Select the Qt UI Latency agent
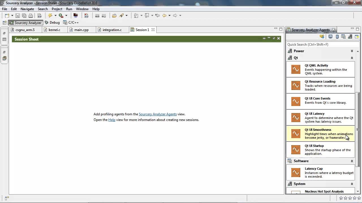This screenshot has height=203, width=362. [x=320, y=117]
